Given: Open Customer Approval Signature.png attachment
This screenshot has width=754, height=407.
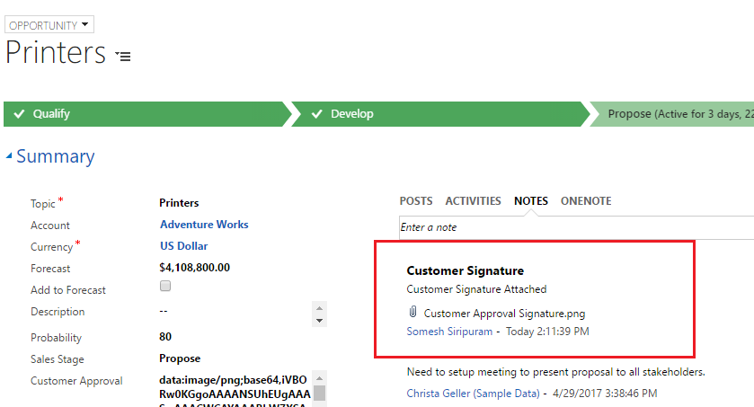Looking at the screenshot, I should pos(504,314).
